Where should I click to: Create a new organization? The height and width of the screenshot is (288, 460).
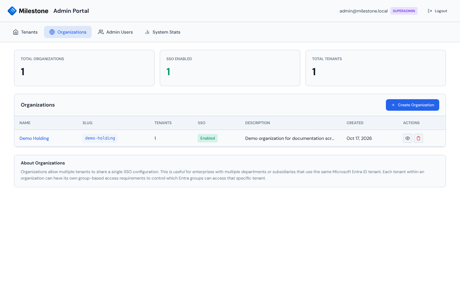412,105
